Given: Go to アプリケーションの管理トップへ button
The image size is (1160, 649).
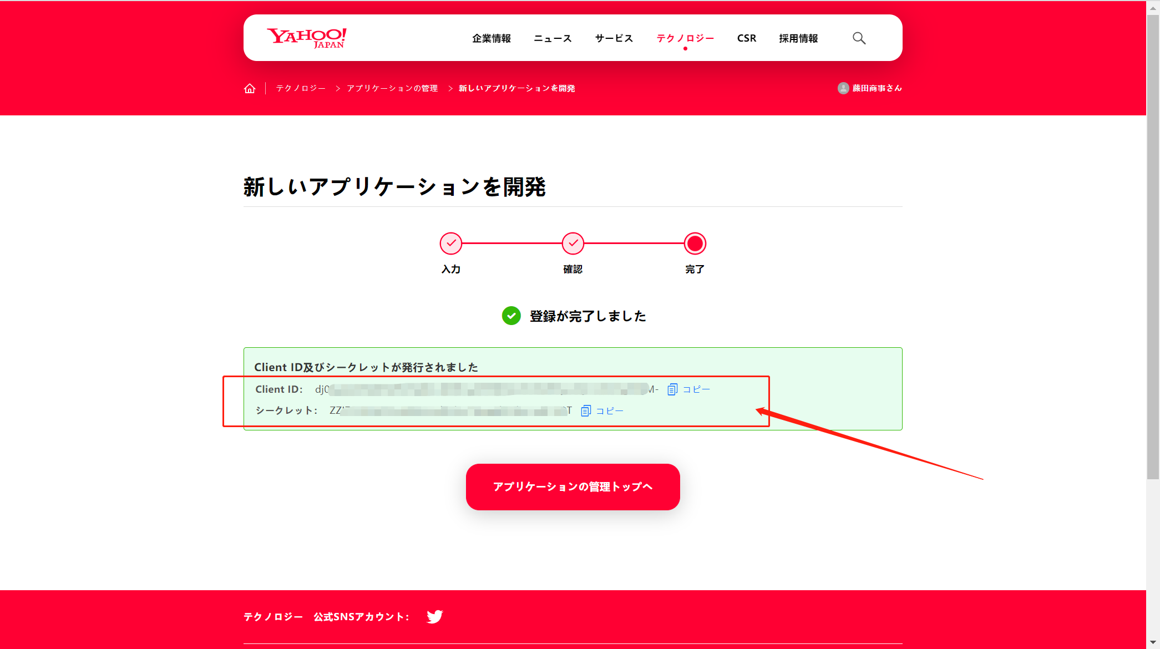Looking at the screenshot, I should pos(573,486).
